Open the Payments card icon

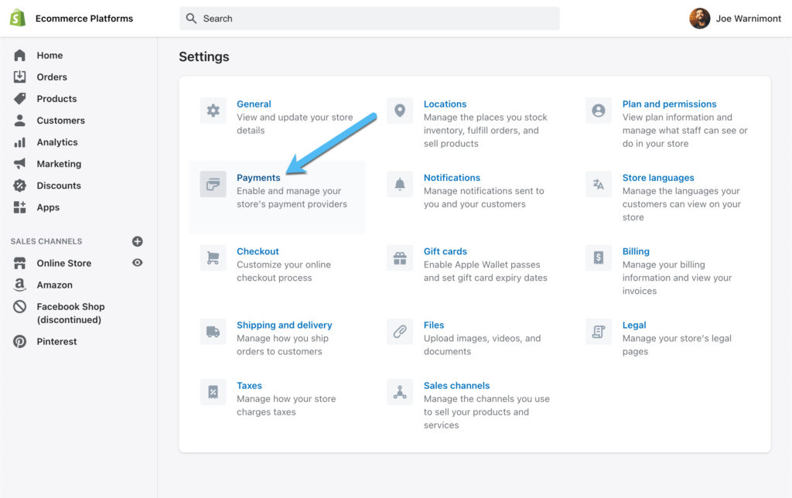point(213,184)
